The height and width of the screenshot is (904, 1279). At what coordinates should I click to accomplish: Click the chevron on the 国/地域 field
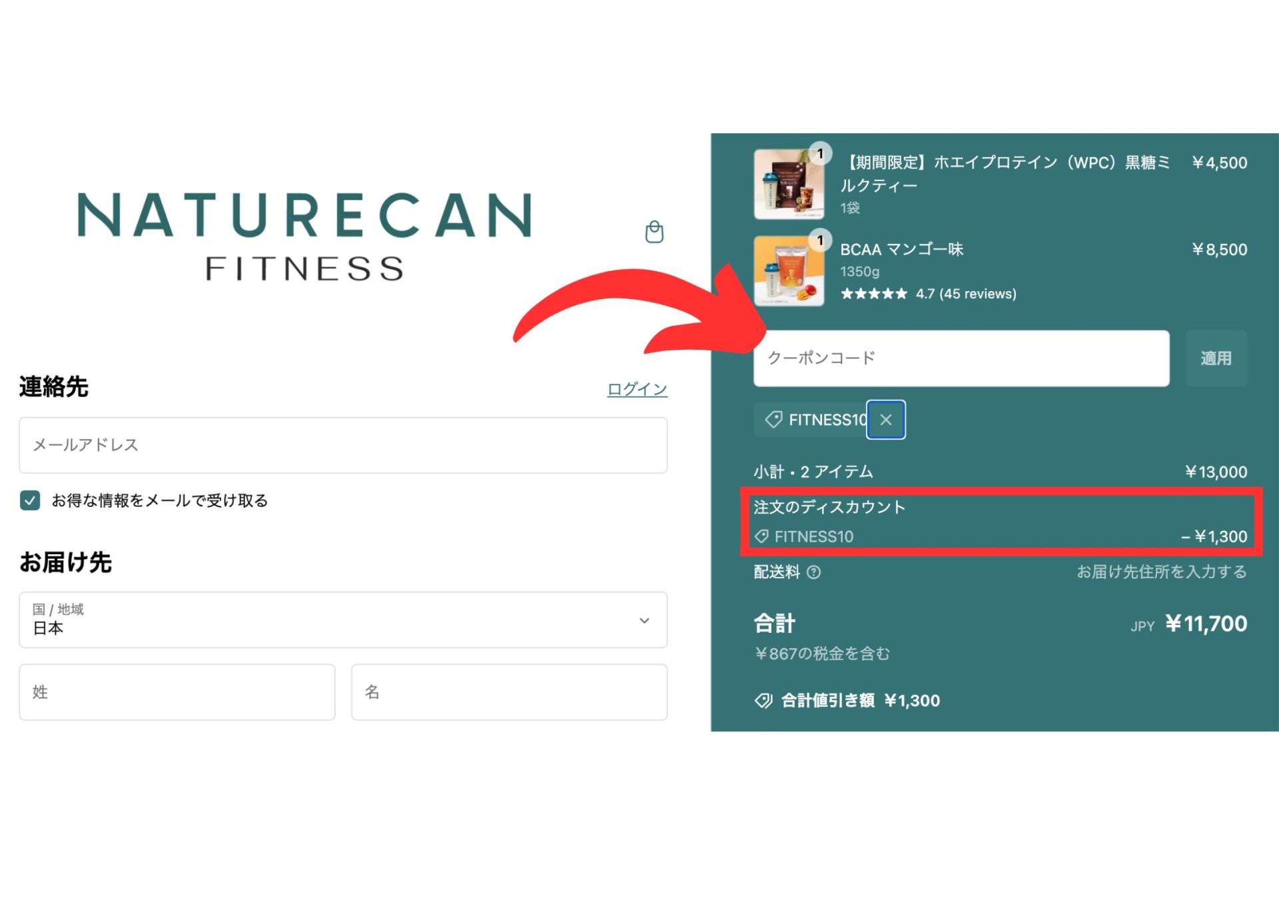point(643,620)
